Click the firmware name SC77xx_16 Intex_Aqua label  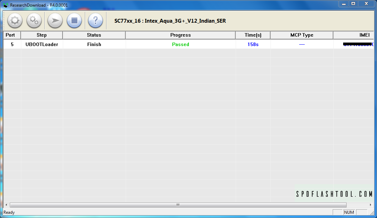point(170,21)
